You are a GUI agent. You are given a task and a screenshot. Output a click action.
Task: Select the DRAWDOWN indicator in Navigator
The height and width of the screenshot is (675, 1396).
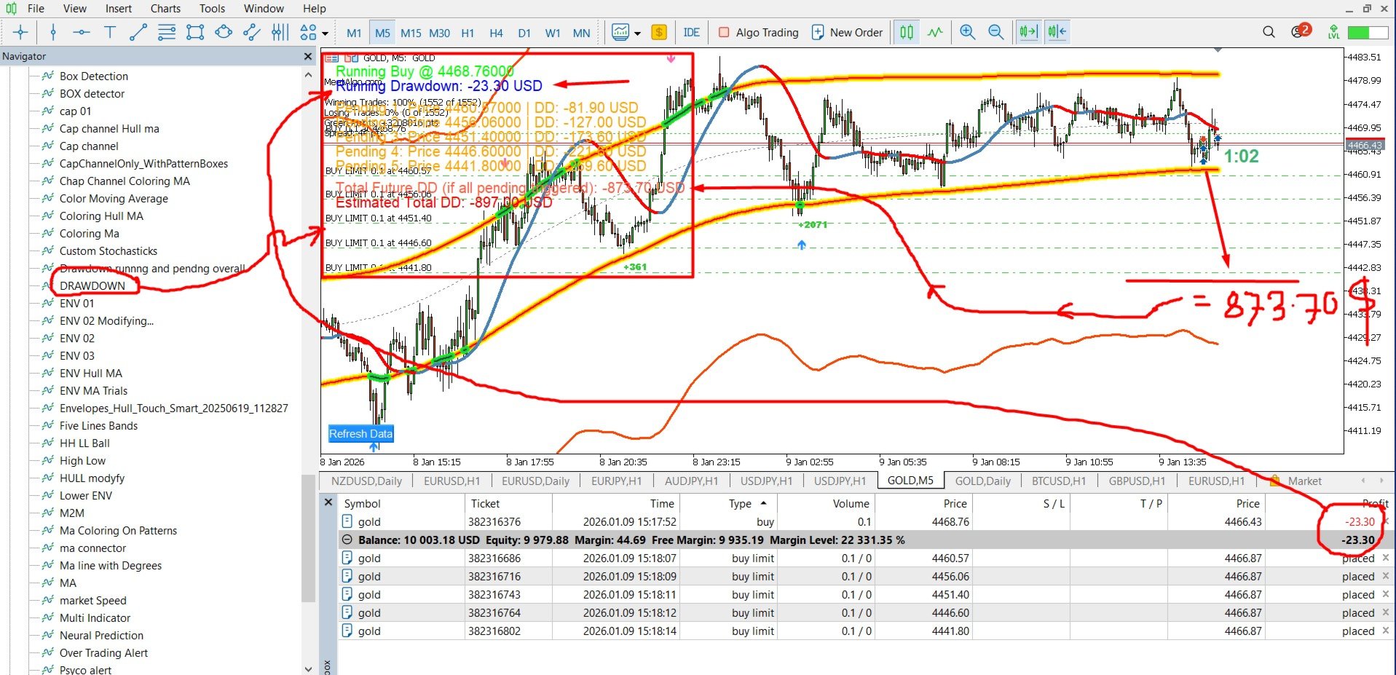pos(92,285)
